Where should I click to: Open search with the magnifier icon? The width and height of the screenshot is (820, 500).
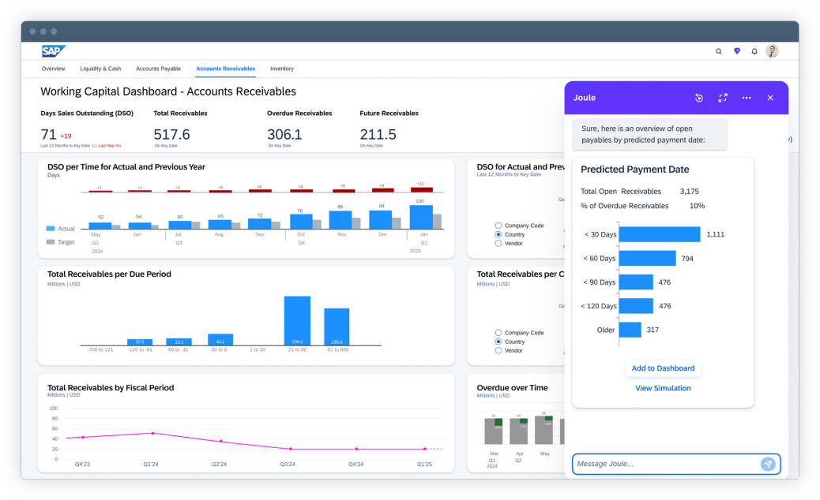(719, 51)
